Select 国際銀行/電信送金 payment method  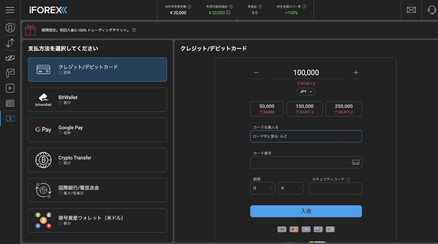click(x=98, y=190)
